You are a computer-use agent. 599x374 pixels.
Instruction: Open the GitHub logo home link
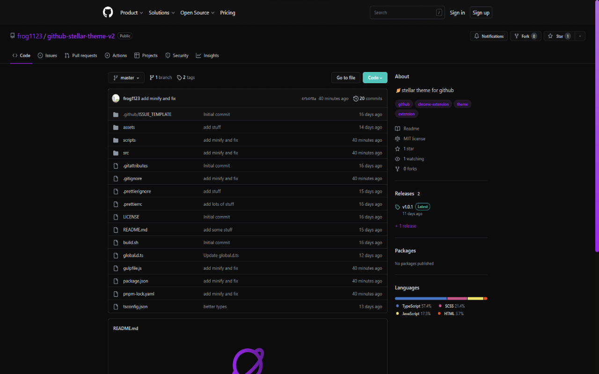[x=108, y=13]
